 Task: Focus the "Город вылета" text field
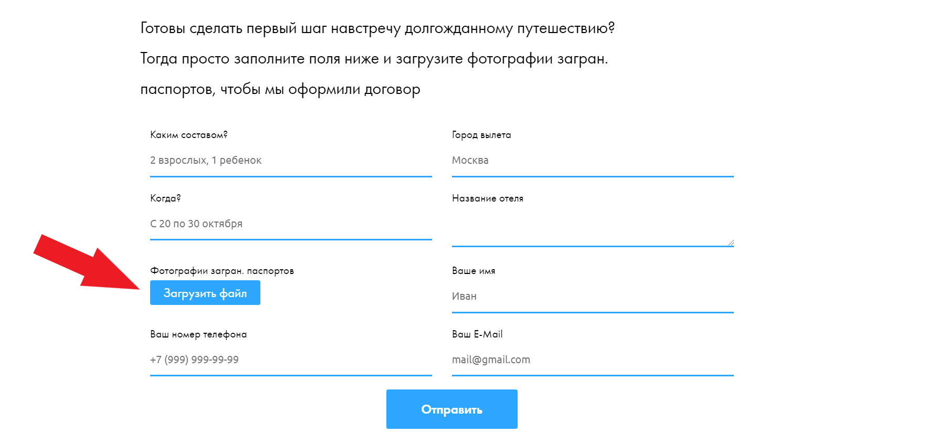(x=592, y=161)
